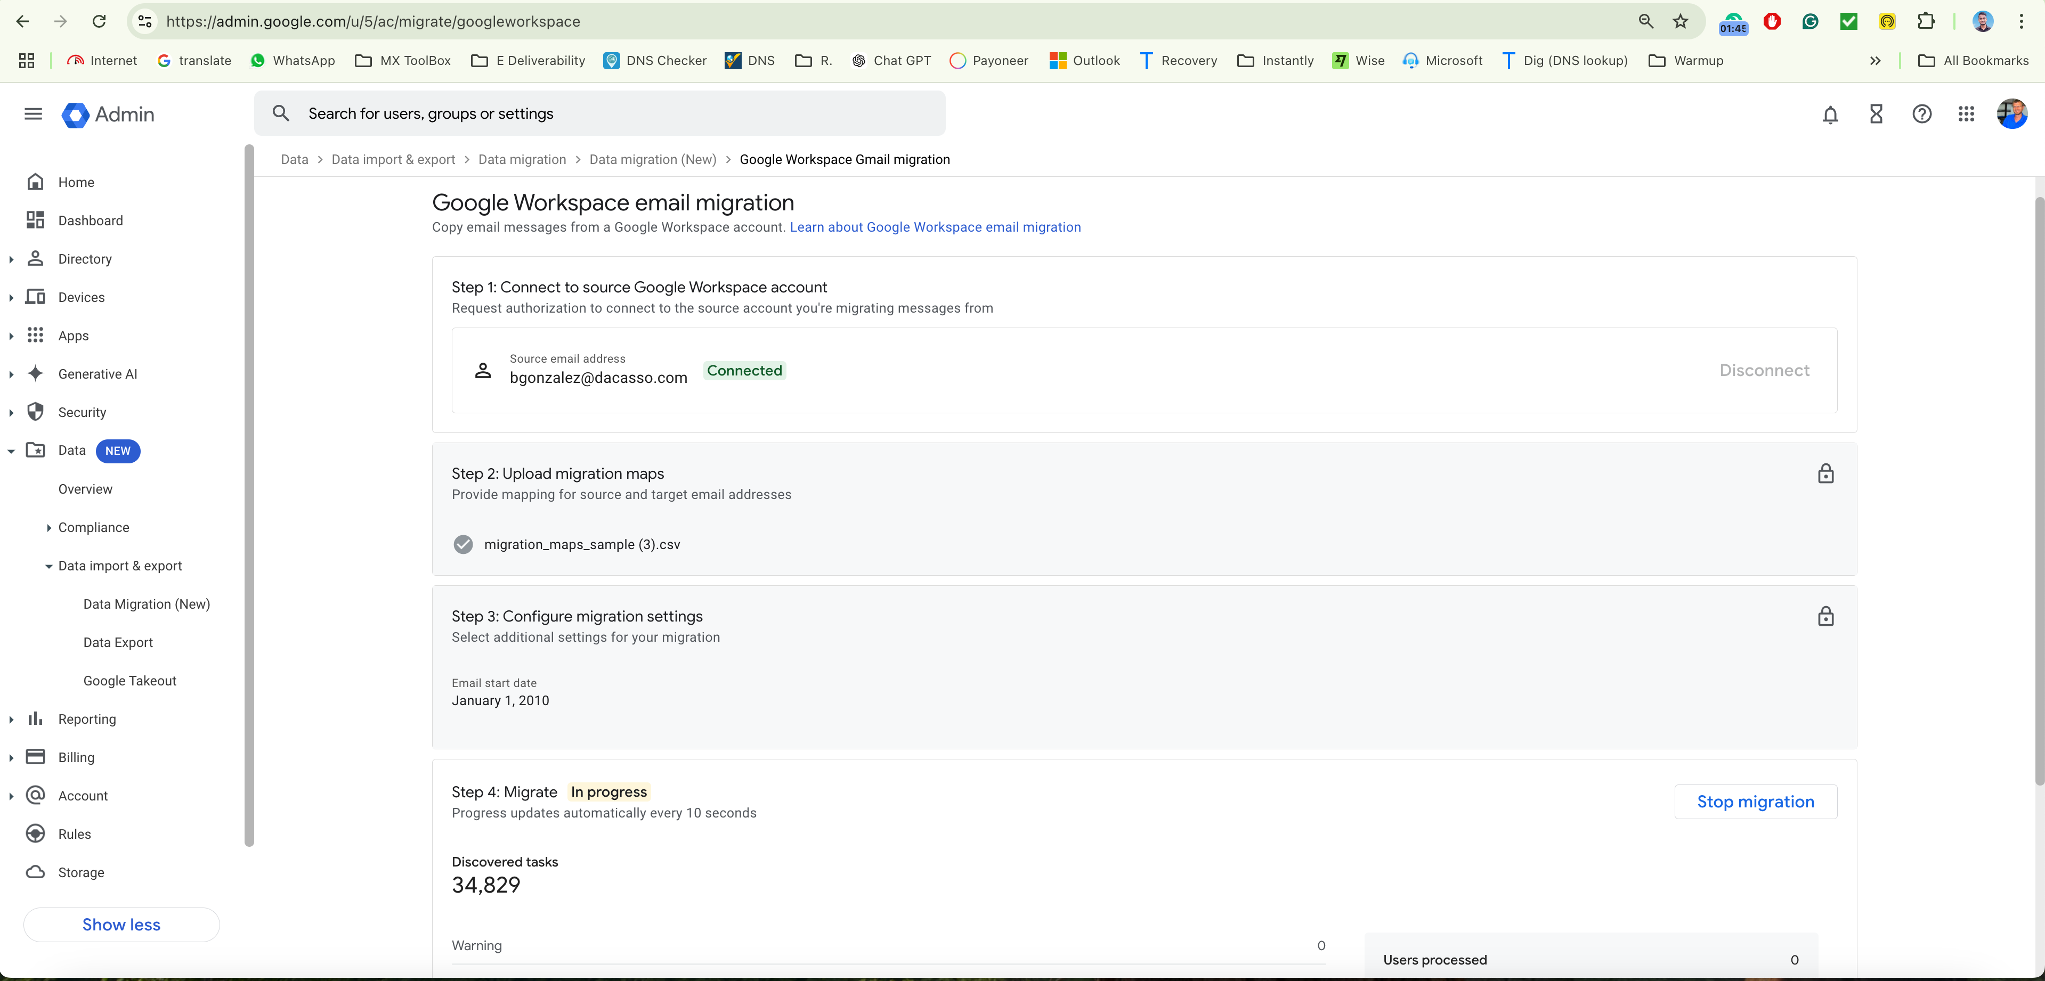Click Show less button in sidebar
This screenshot has height=981, width=2045.
click(x=121, y=925)
